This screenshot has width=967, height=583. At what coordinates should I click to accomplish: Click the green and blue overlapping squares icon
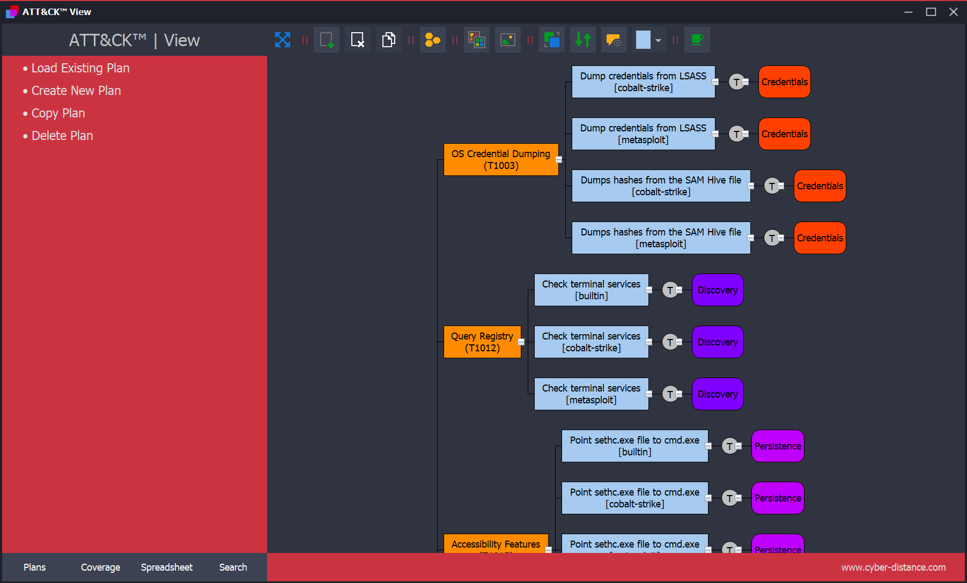pyautogui.click(x=552, y=40)
